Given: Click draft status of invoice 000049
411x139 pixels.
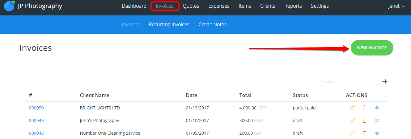Looking at the screenshot, I should [298, 121].
